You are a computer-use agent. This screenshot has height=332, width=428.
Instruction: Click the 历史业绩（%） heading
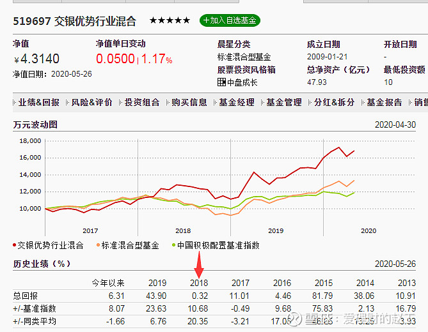pos(42,264)
